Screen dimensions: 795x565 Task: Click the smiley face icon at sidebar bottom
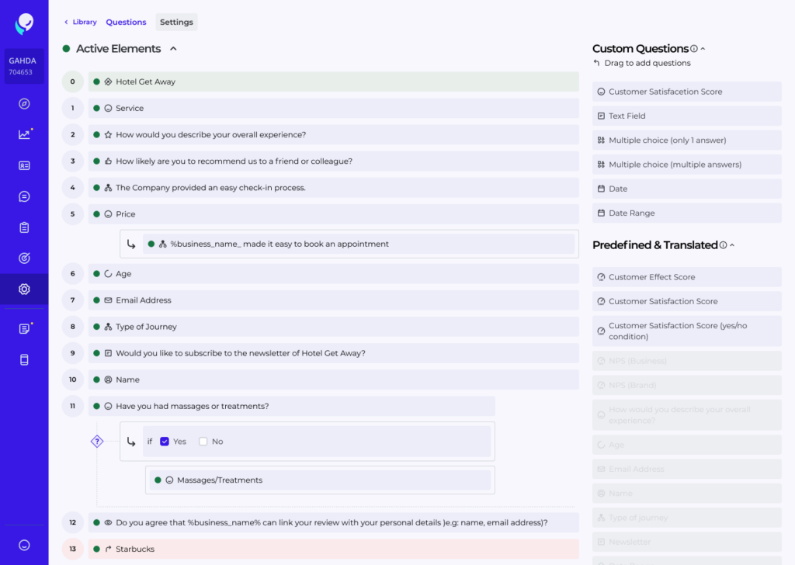tap(24, 546)
